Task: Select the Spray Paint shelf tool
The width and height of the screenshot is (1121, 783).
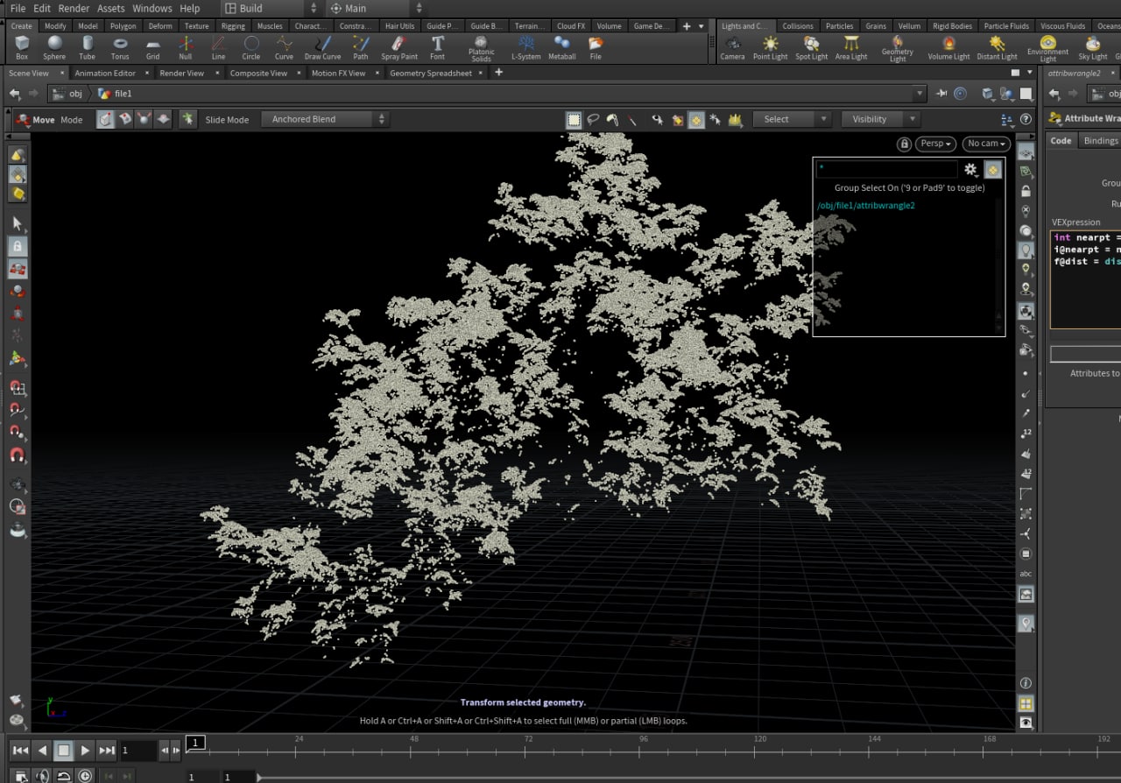Action: pyautogui.click(x=399, y=47)
